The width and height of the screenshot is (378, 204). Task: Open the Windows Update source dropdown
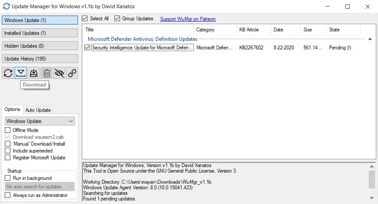pyautogui.click(x=71, y=121)
